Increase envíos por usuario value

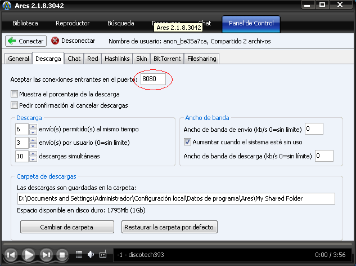[x=33, y=140]
